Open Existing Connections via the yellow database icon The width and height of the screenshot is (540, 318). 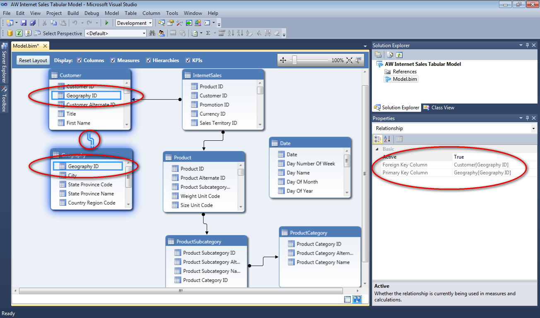click(10, 33)
